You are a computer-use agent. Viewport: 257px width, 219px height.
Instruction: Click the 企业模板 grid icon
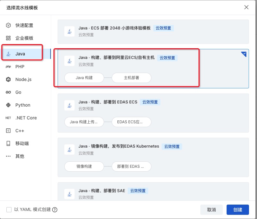tap(8, 38)
